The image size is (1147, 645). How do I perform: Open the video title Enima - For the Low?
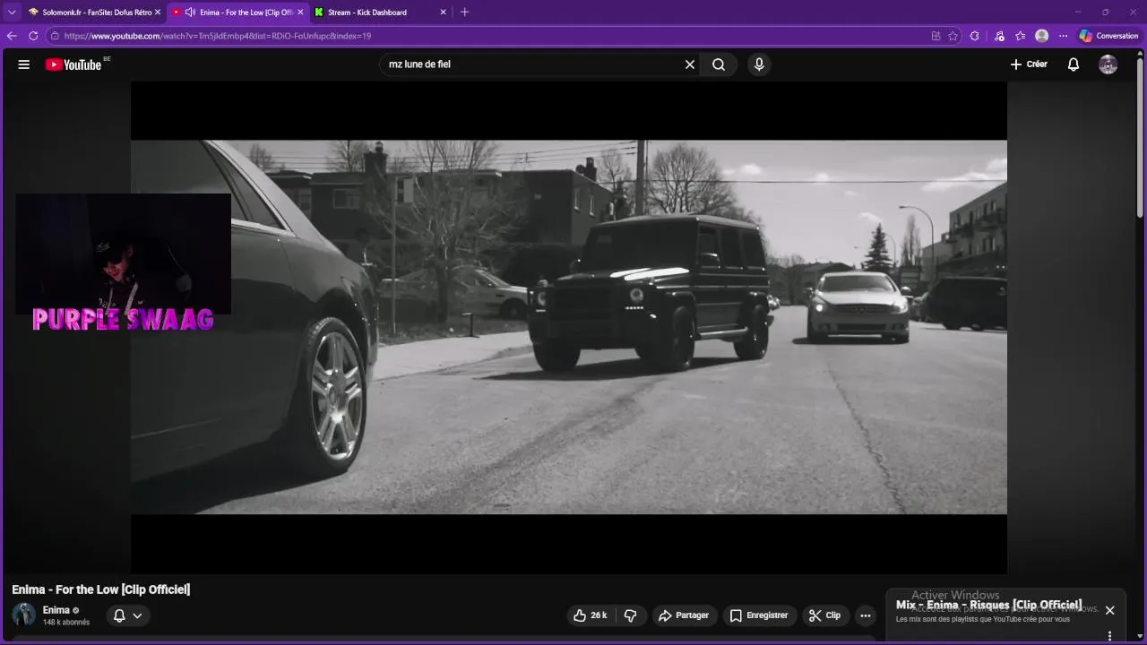coord(101,589)
